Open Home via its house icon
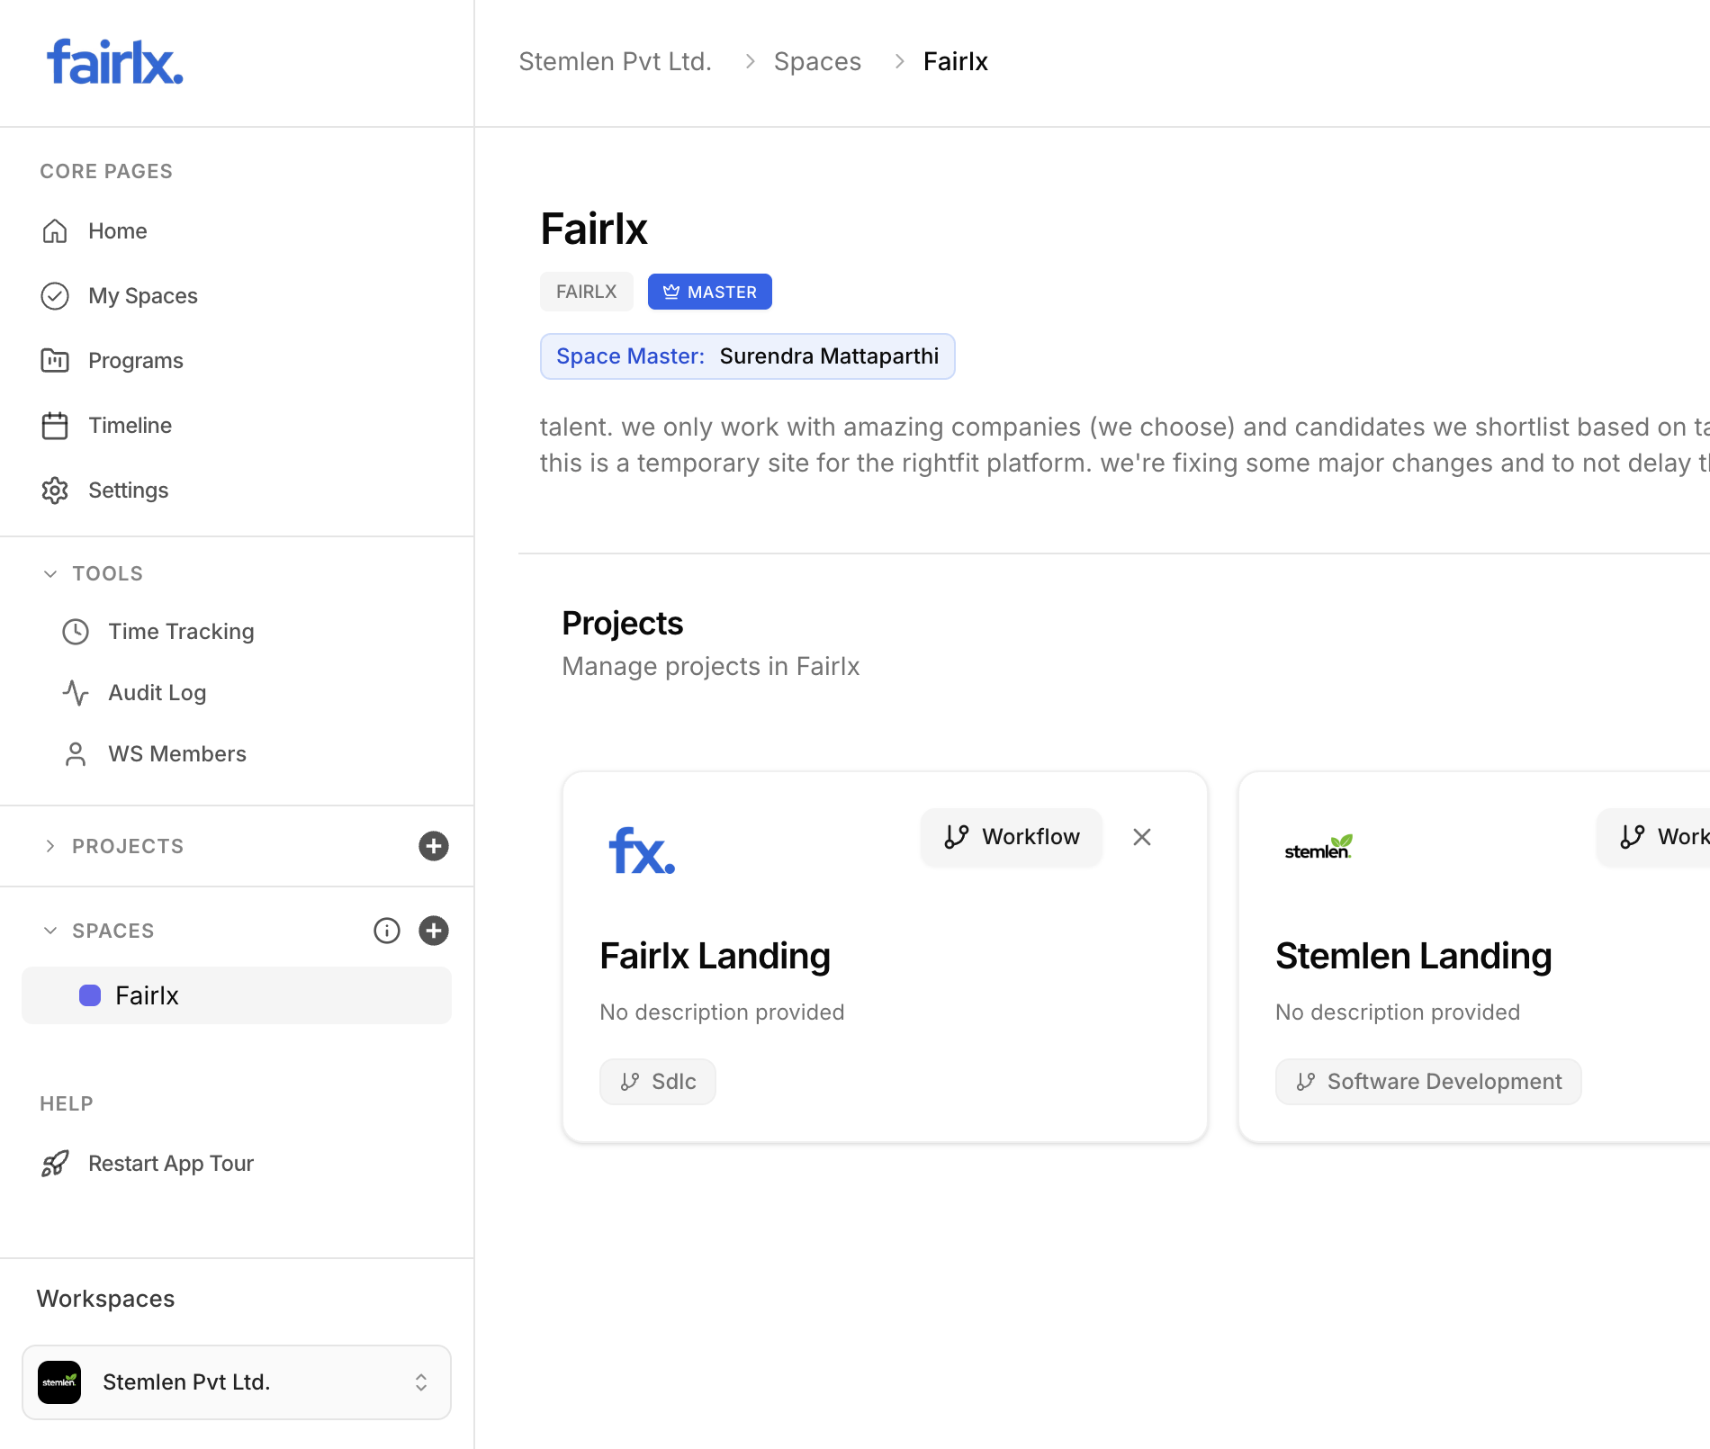The height and width of the screenshot is (1449, 1710). click(x=55, y=231)
